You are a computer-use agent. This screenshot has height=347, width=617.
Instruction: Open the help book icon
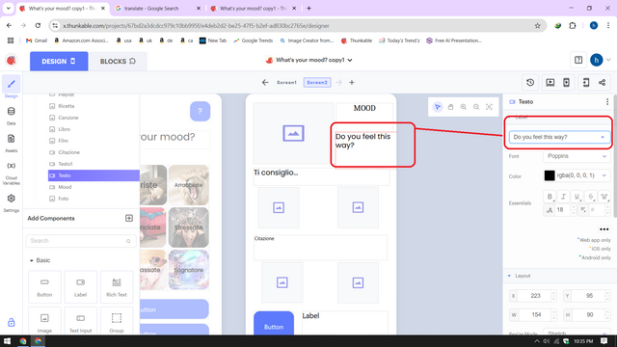[x=578, y=60]
